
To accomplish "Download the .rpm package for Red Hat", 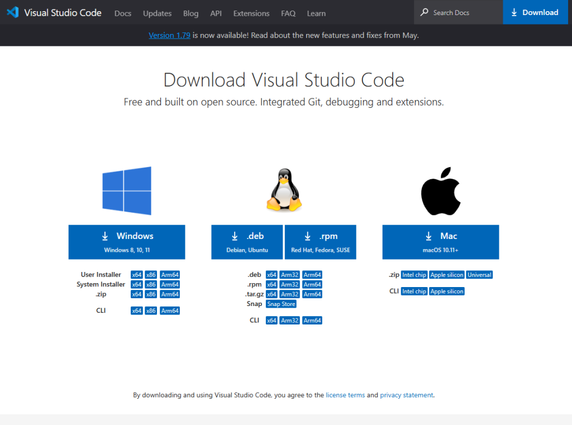I will 321,242.
